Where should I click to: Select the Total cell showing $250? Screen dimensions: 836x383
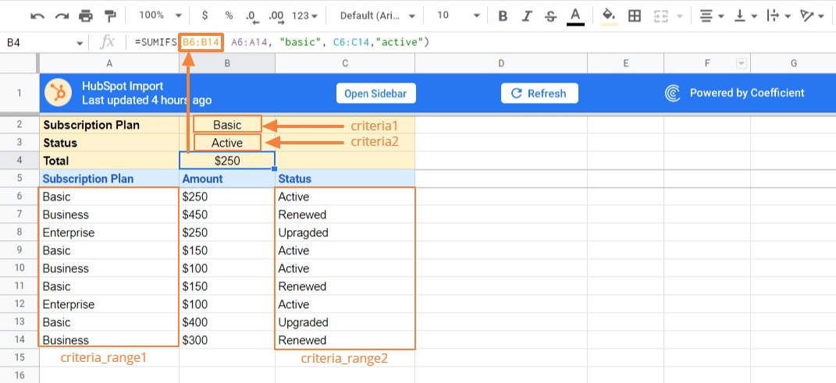click(x=227, y=161)
